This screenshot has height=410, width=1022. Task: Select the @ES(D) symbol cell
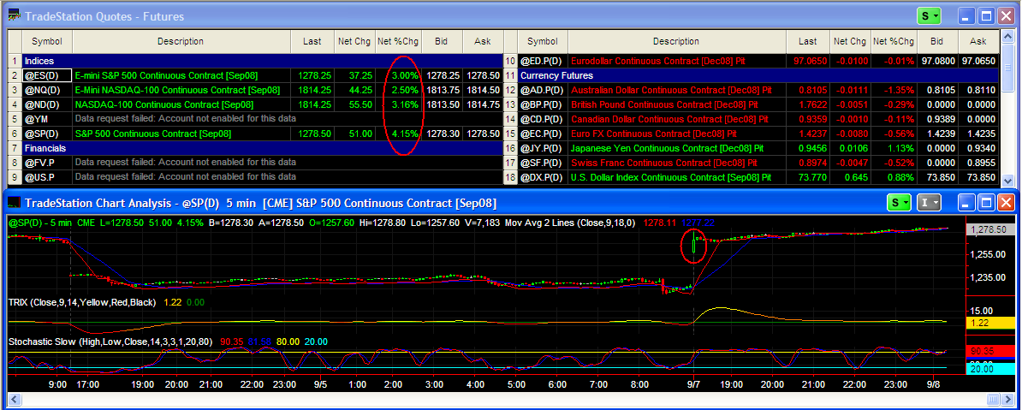47,75
